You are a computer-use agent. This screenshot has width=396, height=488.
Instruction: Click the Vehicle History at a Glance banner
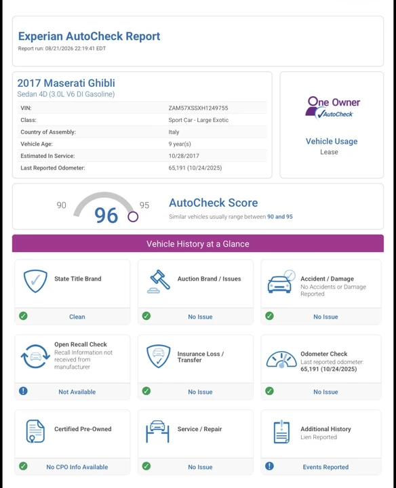click(x=198, y=243)
